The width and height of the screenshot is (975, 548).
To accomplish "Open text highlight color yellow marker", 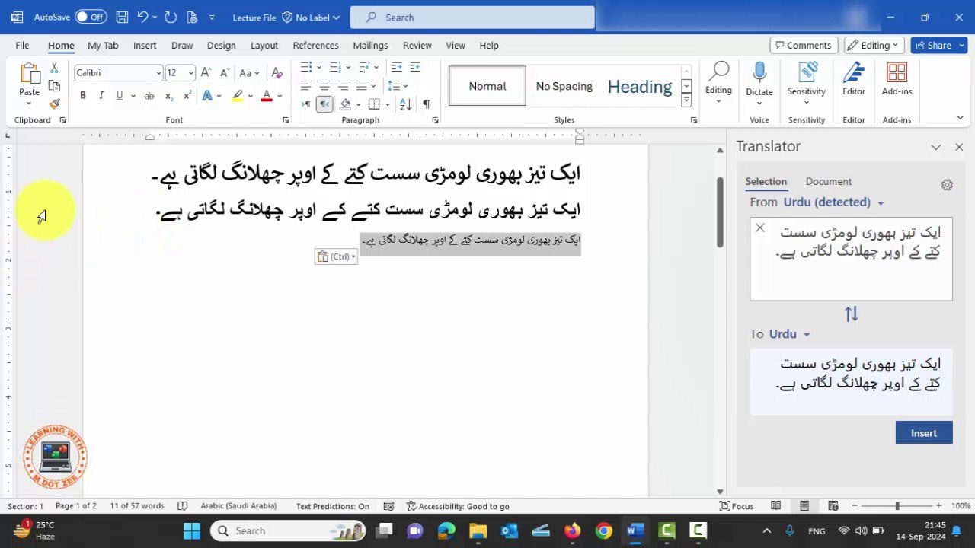I will coord(238,96).
